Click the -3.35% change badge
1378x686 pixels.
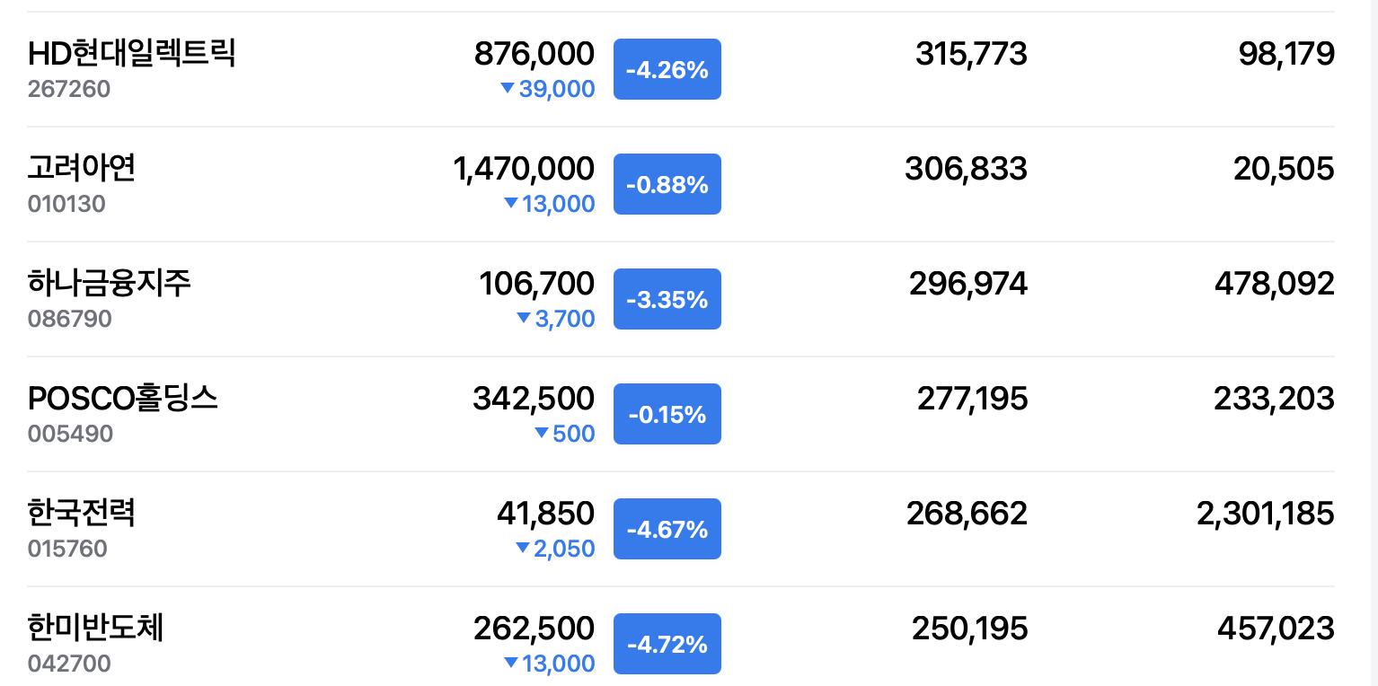[667, 299]
